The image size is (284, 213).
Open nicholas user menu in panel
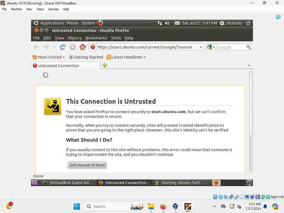(231, 23)
